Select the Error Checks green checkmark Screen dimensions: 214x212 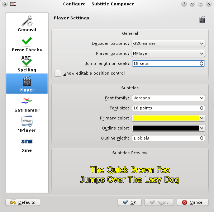pyautogui.click(x=27, y=41)
